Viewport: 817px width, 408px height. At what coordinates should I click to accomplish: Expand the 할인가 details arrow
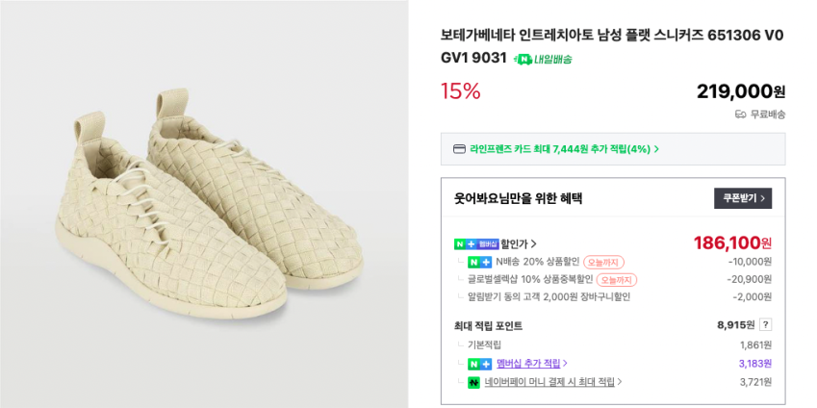534,243
